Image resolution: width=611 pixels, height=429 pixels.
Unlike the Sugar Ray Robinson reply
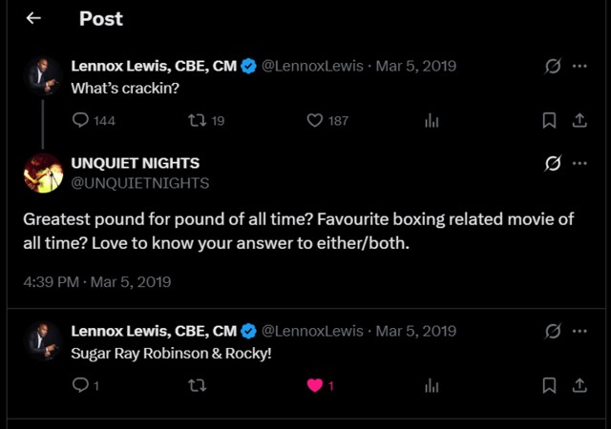click(315, 385)
